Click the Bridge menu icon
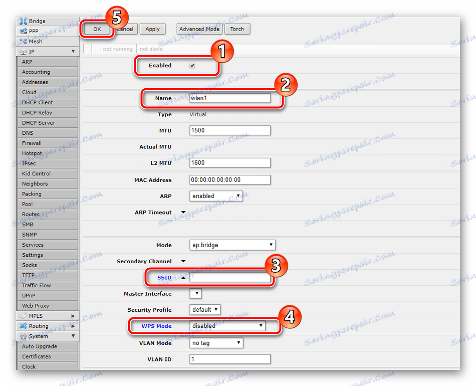This screenshot has height=386, width=476. click(x=24, y=21)
